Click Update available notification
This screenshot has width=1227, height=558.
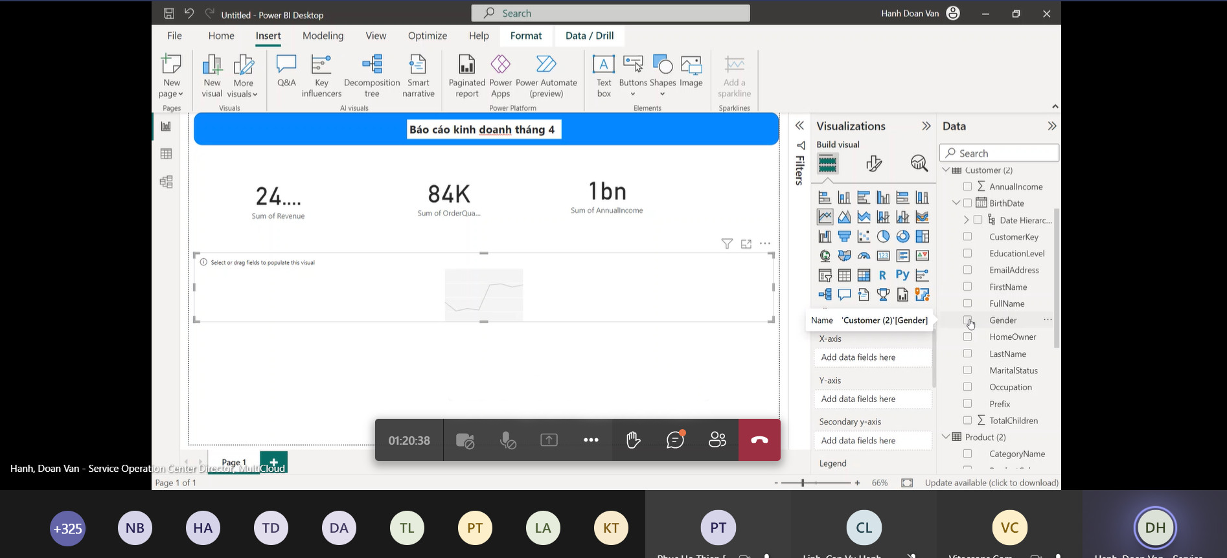(x=991, y=483)
